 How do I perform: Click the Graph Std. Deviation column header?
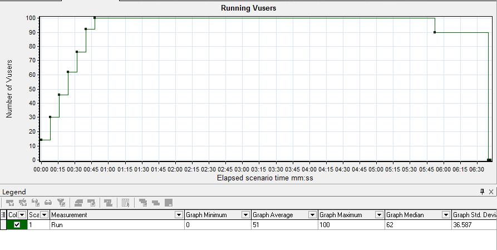[x=474, y=215]
